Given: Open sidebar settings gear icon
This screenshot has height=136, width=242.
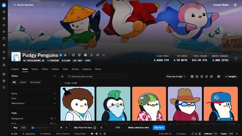Looking at the screenshot, I should pyautogui.click(x=4, y=81).
